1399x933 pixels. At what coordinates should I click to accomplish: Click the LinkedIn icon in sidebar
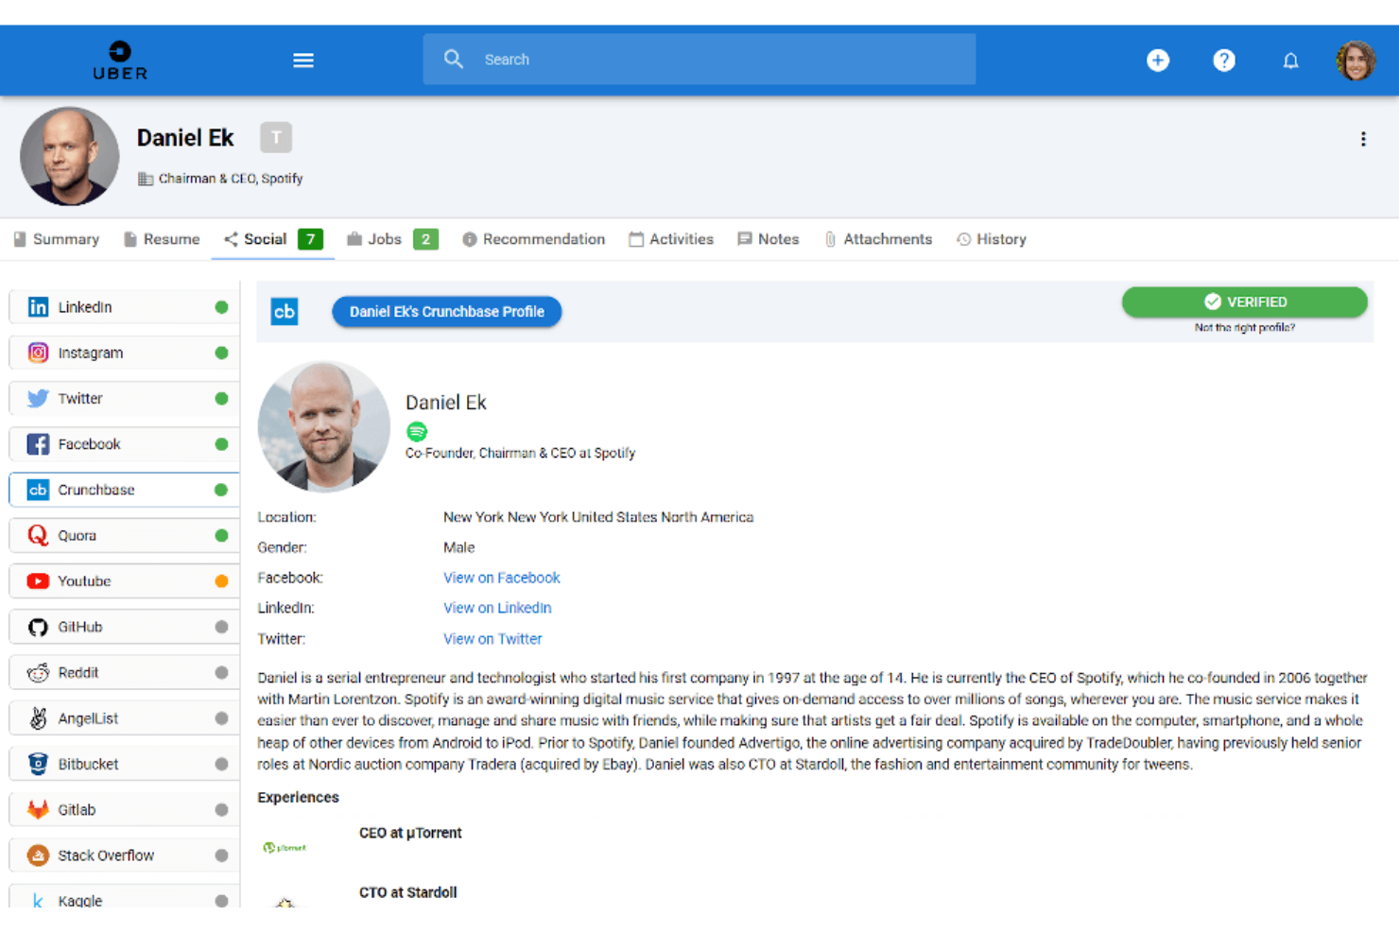38,307
